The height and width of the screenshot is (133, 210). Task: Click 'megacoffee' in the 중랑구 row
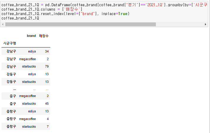(28, 119)
